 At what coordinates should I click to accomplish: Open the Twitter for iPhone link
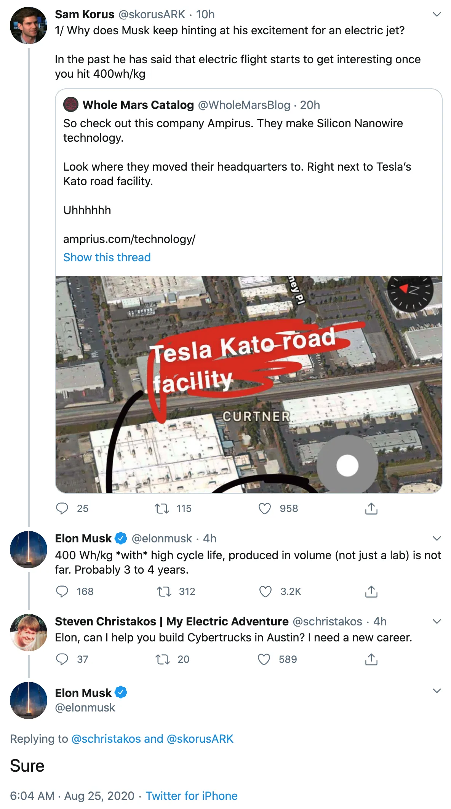click(x=192, y=796)
